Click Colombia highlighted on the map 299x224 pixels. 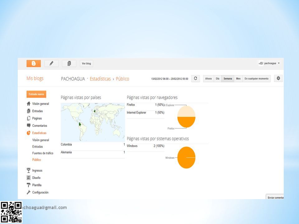[x=80, y=124]
